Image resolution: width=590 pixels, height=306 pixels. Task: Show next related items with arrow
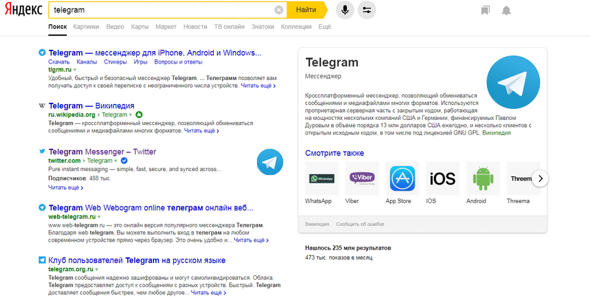[540, 179]
